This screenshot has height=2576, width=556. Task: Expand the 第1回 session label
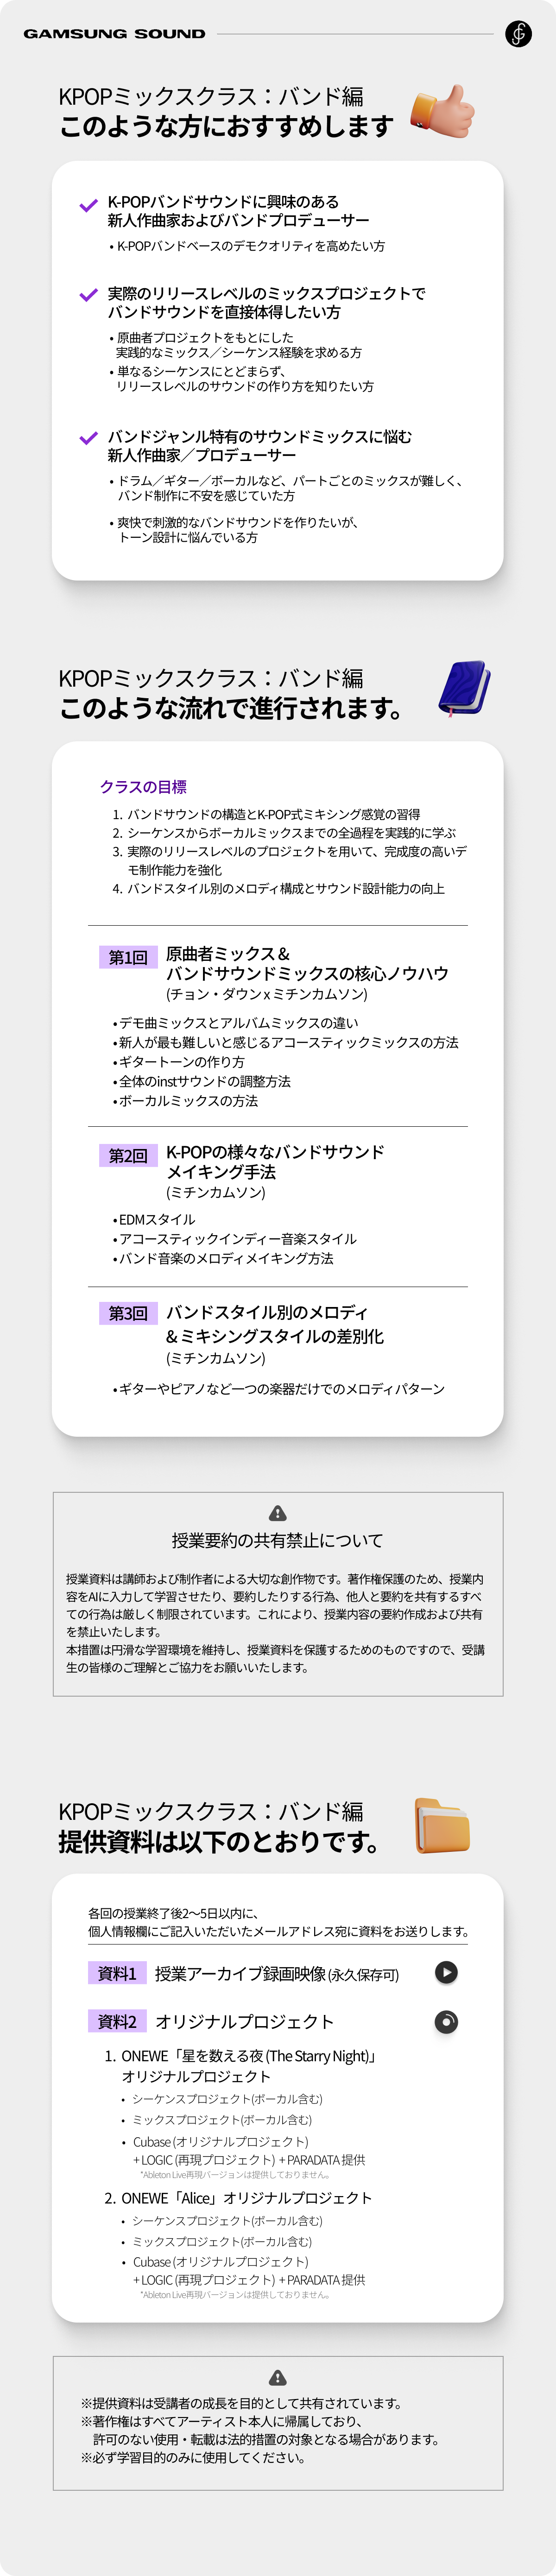[x=128, y=957]
